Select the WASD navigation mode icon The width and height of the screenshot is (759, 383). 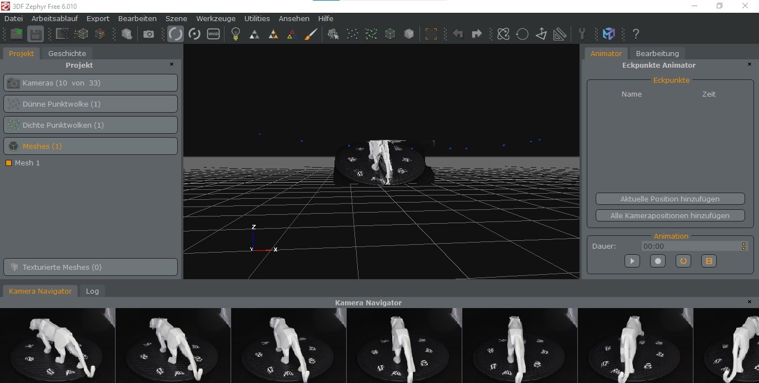click(x=213, y=34)
